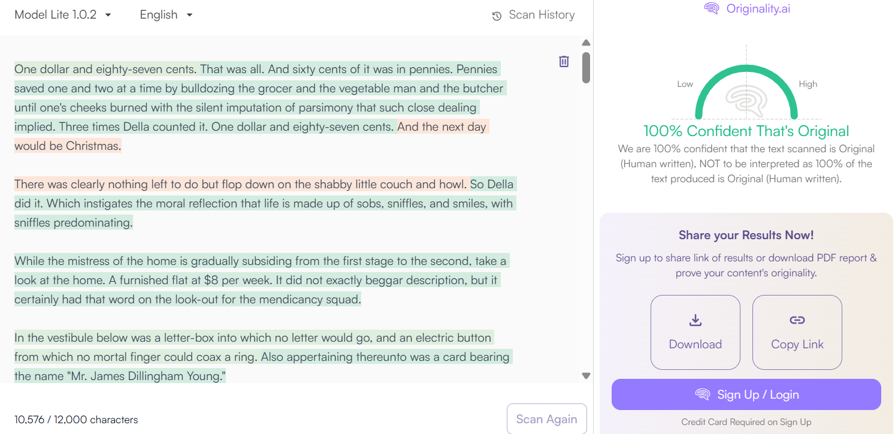Click the Sign Up / Login button
Viewport: 895px width, 434px height.
pyautogui.click(x=746, y=394)
